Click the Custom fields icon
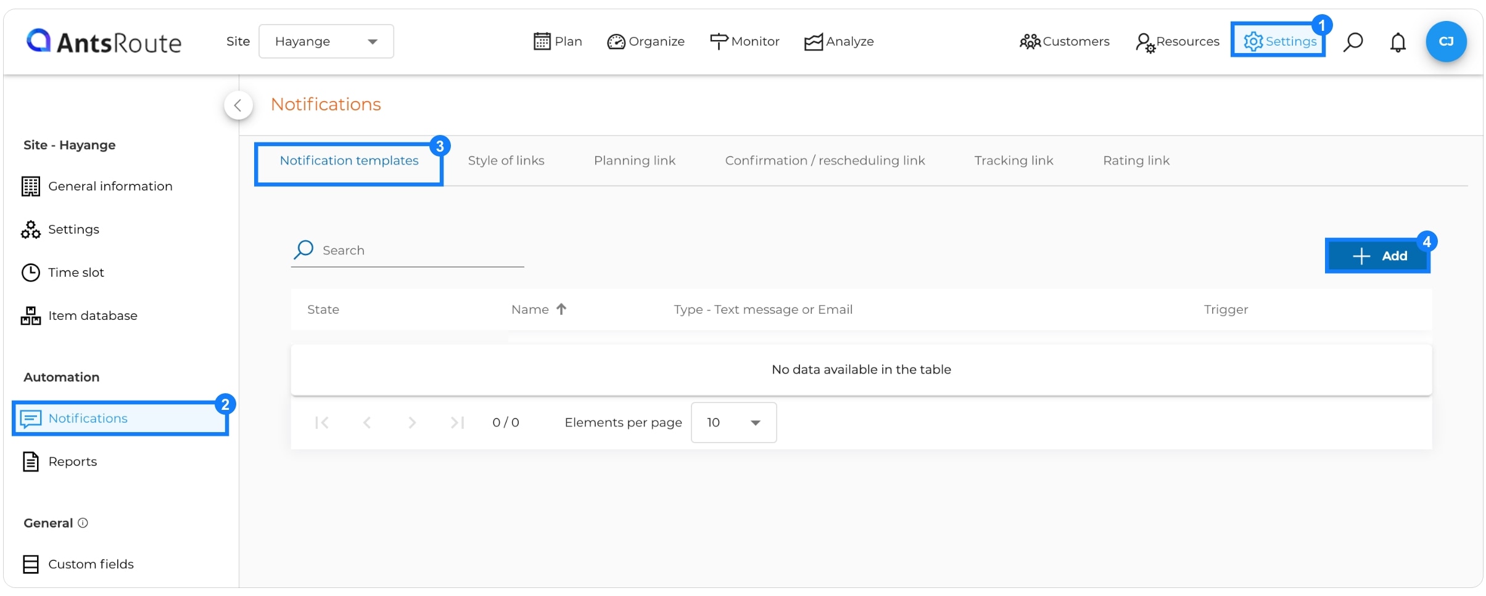The width and height of the screenshot is (1486, 596). click(x=31, y=564)
